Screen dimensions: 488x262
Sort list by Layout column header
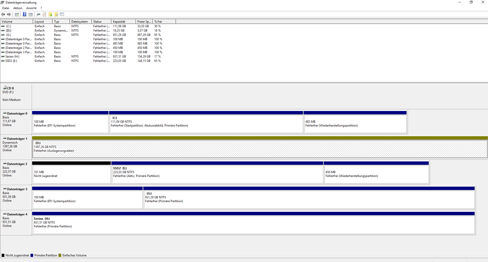43,22
